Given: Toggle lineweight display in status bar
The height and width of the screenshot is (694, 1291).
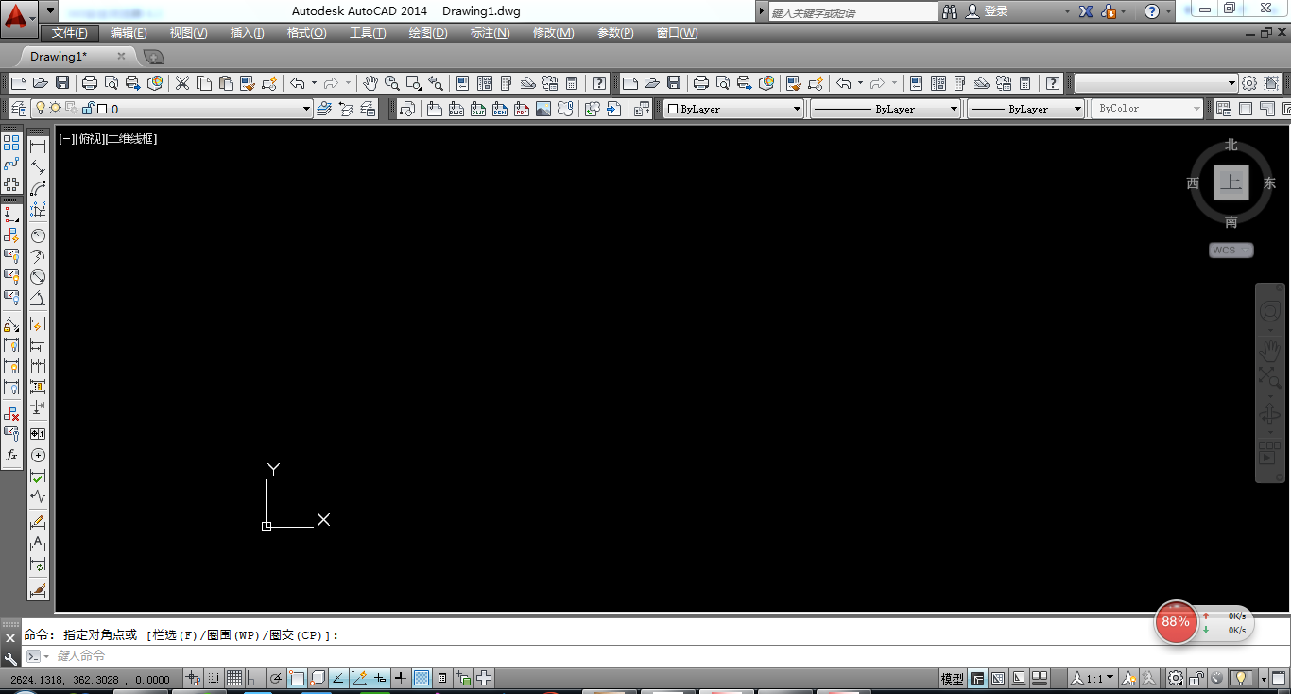Looking at the screenshot, I should 401,678.
